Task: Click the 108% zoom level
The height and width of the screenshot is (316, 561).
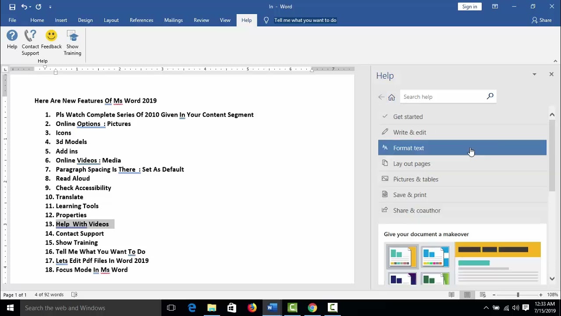Action: point(552,295)
